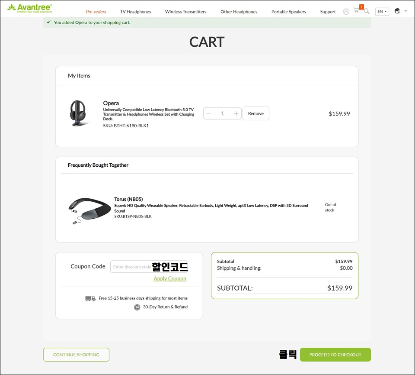Open the TV Headphones menu

tap(135, 12)
